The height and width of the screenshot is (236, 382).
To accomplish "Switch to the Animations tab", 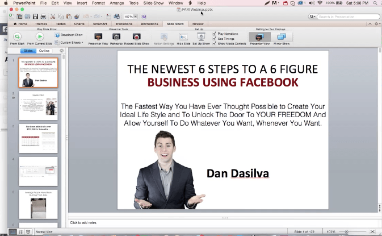I will [x=149, y=24].
